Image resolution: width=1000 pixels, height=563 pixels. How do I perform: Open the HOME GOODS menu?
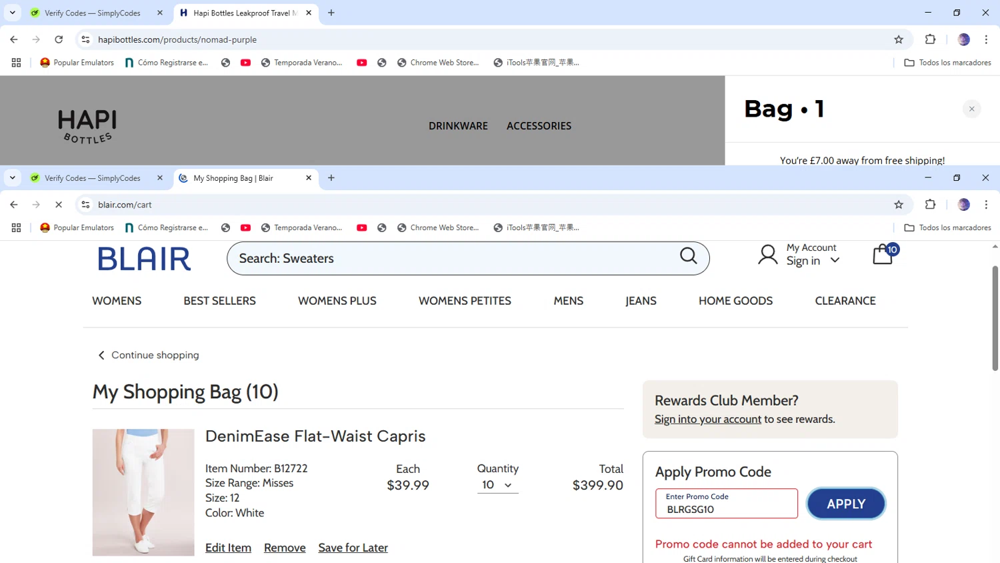(735, 301)
